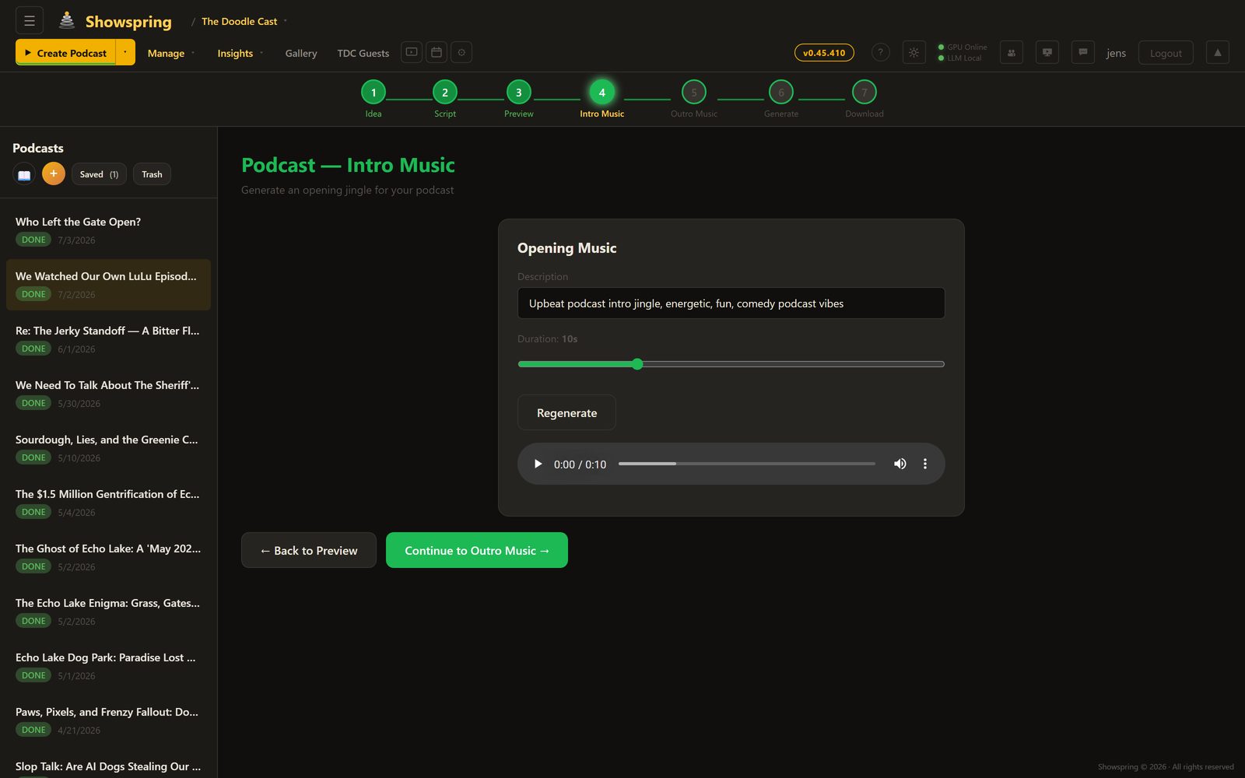1245x778 pixels.
Task: Open the Trash filter
Action: (x=152, y=174)
